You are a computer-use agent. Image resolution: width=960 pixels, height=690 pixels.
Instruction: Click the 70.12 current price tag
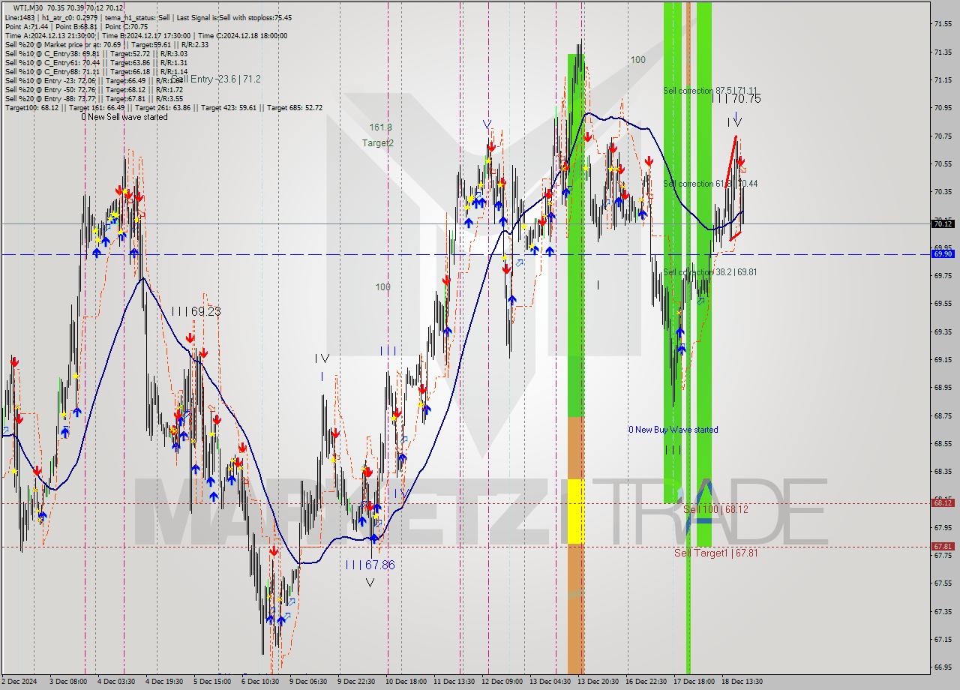[x=943, y=223]
